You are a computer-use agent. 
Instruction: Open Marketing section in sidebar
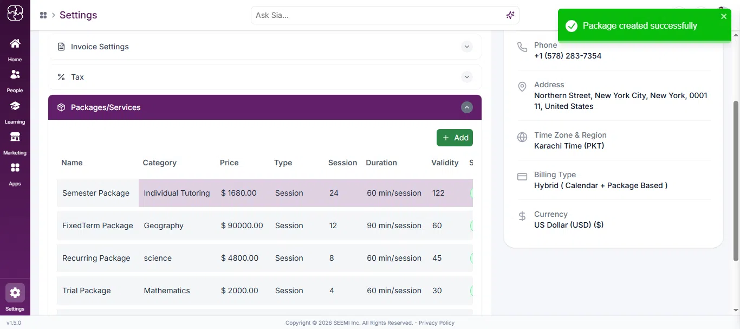coord(15,143)
